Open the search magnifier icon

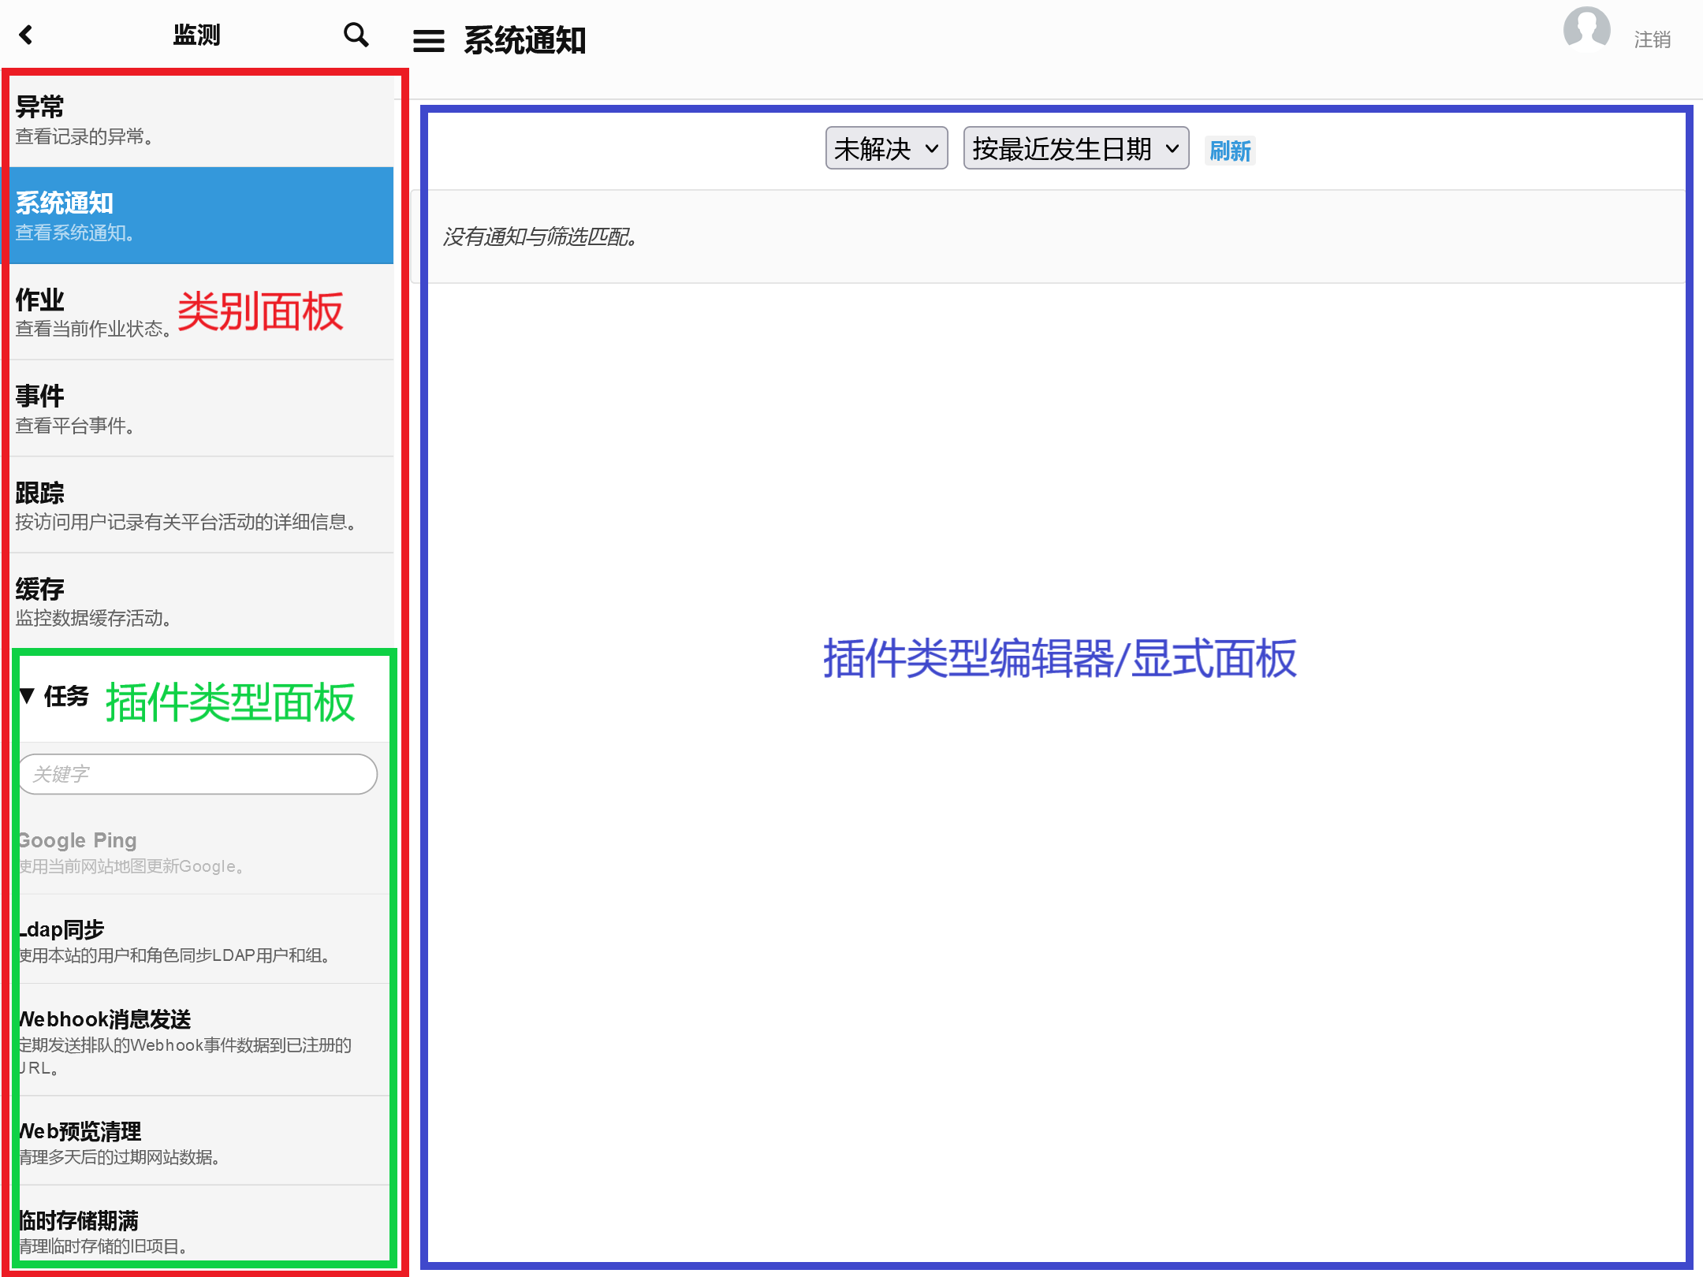click(x=356, y=35)
